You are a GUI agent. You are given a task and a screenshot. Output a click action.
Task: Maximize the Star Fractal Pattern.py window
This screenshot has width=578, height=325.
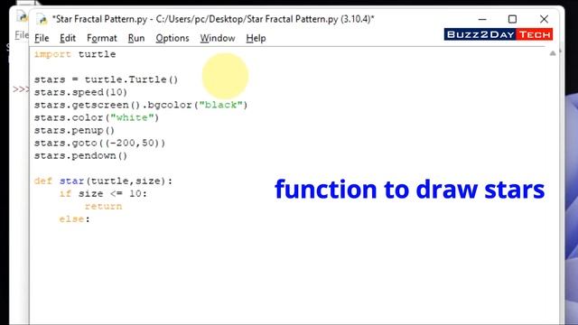(512, 19)
